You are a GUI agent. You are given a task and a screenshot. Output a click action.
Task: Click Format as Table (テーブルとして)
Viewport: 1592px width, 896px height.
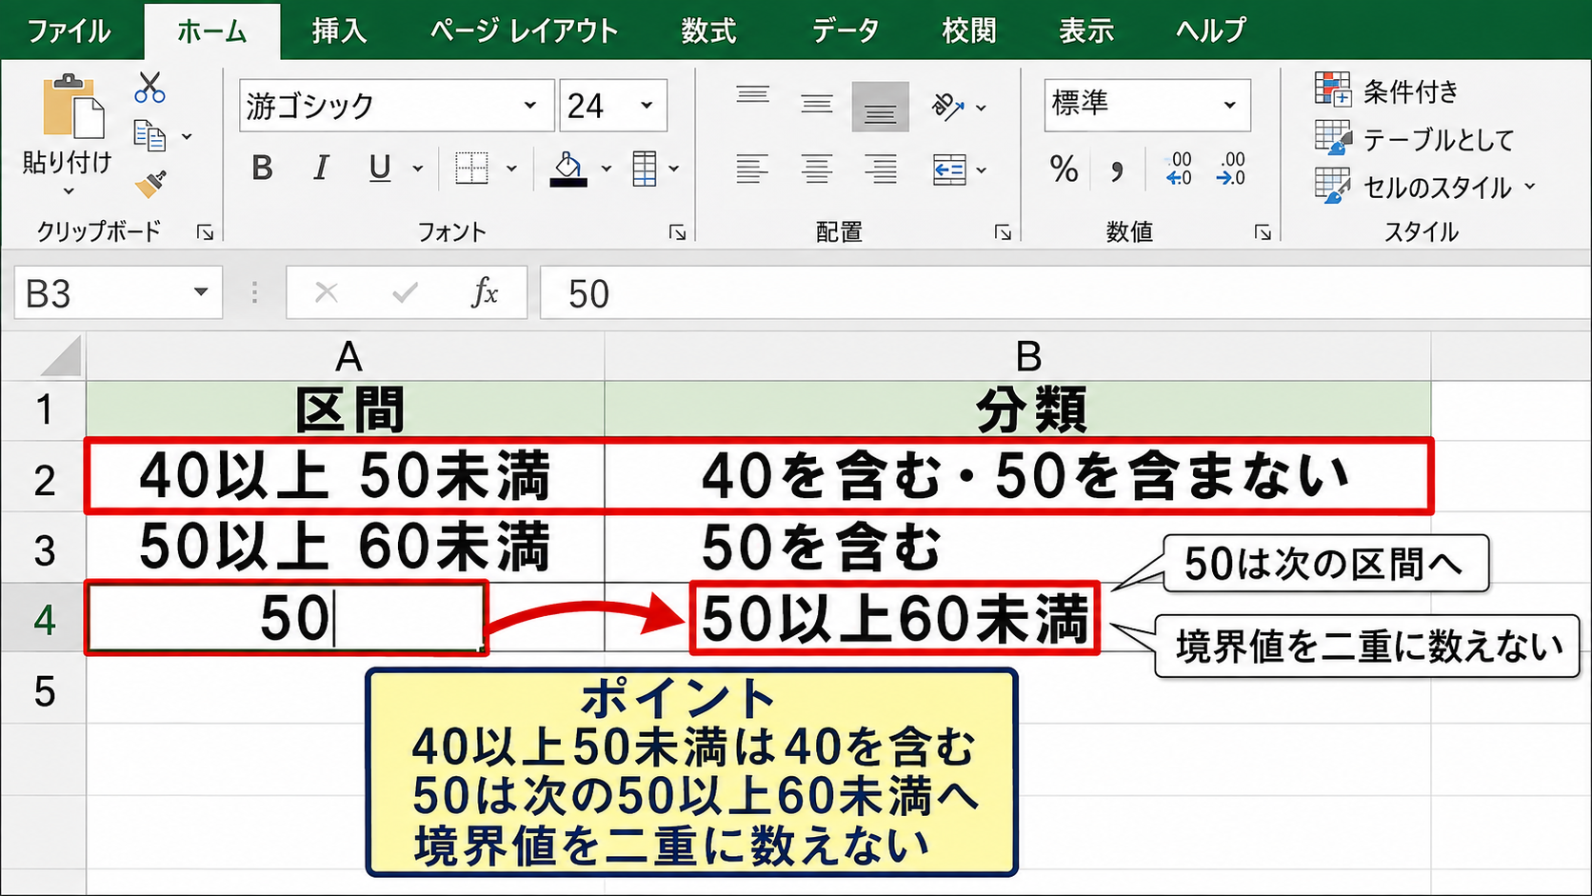[x=1413, y=139]
